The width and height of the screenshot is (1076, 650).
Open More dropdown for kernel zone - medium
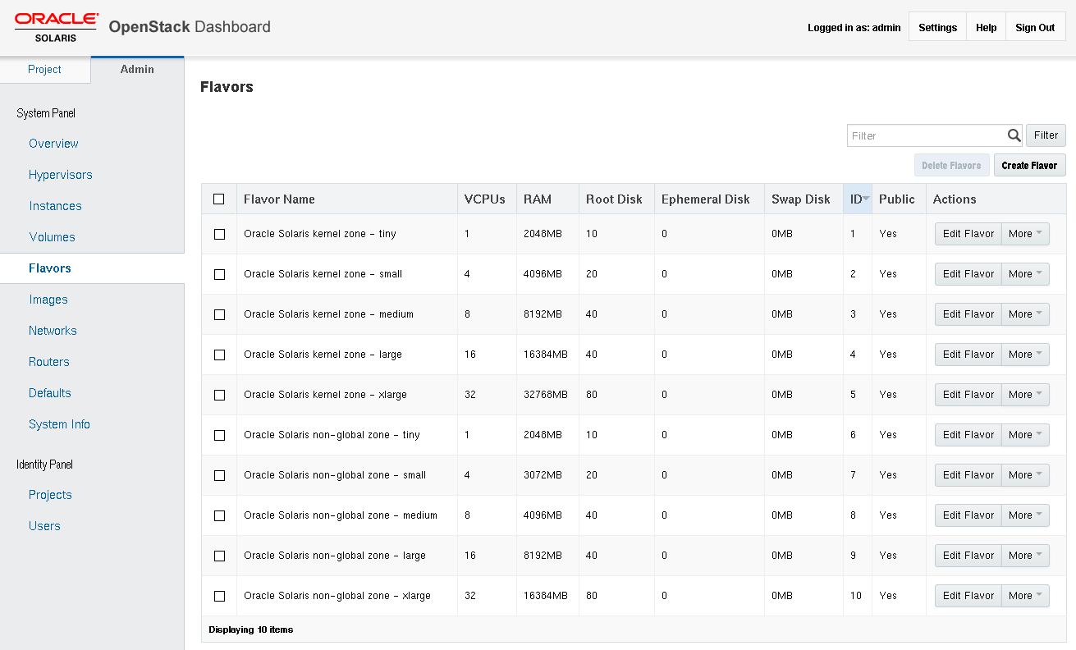click(1026, 314)
